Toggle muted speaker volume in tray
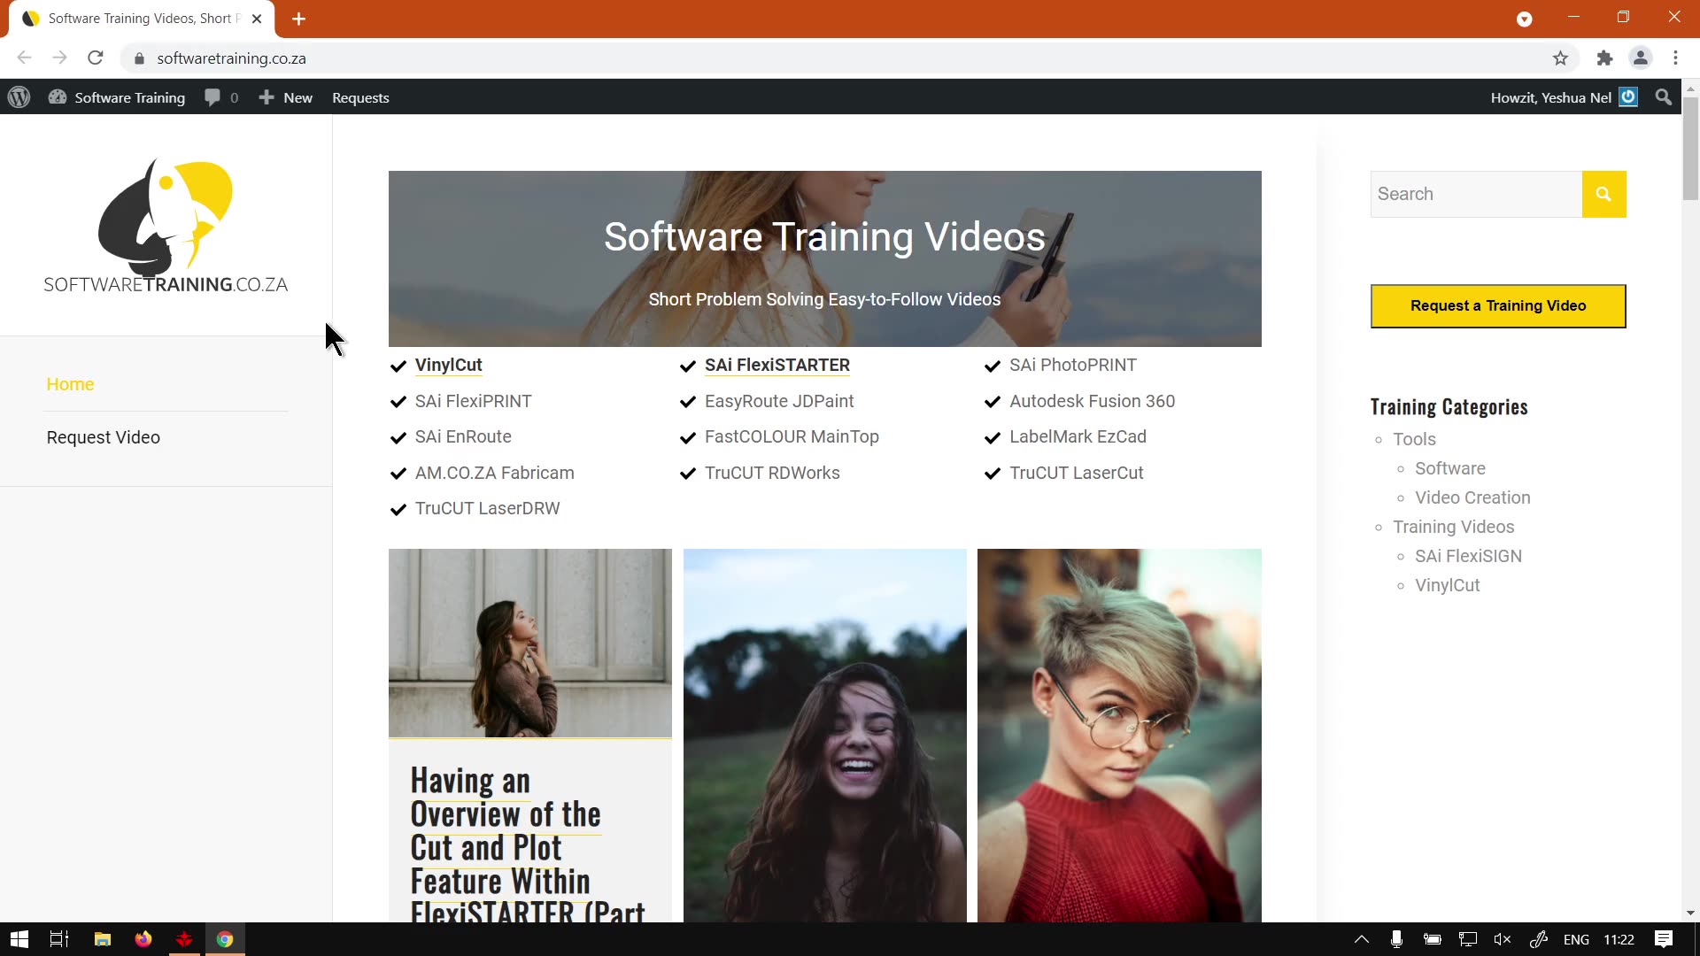1700x956 pixels. coord(1503,939)
